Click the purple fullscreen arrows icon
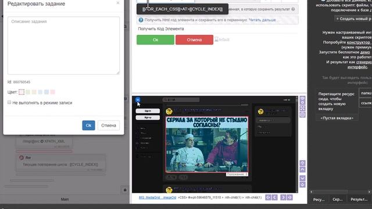The image size is (372, 209). (302, 109)
